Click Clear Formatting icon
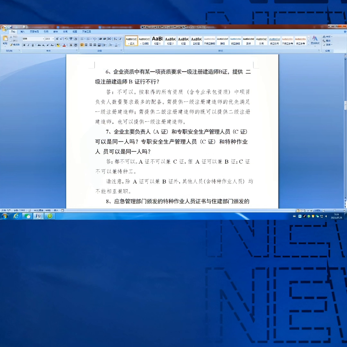The height and width of the screenshot is (347, 347). (66, 39)
